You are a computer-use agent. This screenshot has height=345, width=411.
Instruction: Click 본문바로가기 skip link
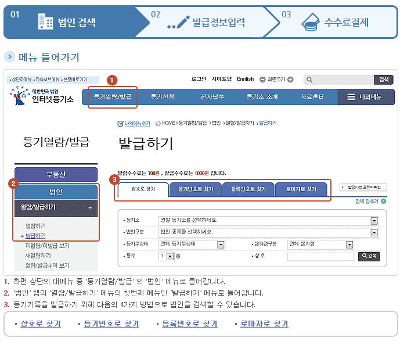75,80
